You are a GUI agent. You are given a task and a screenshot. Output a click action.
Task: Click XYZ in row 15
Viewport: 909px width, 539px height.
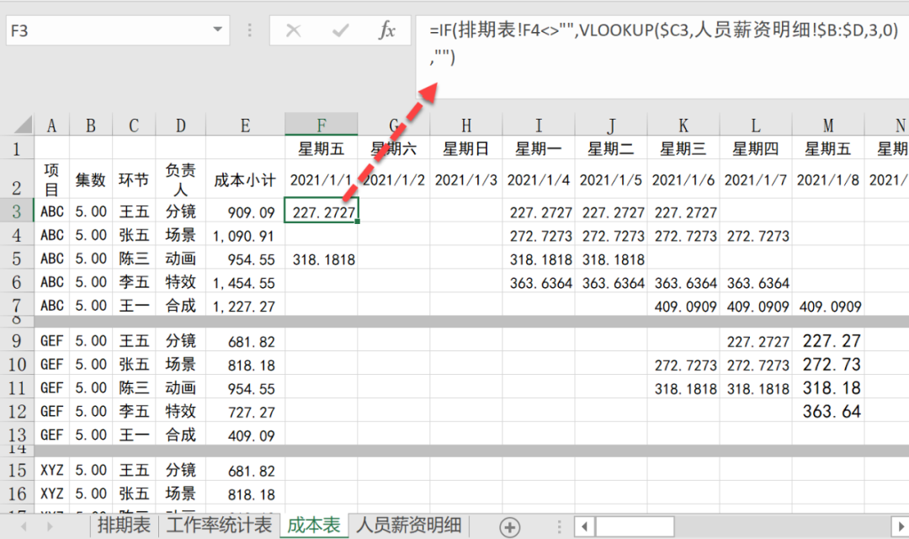coord(51,470)
